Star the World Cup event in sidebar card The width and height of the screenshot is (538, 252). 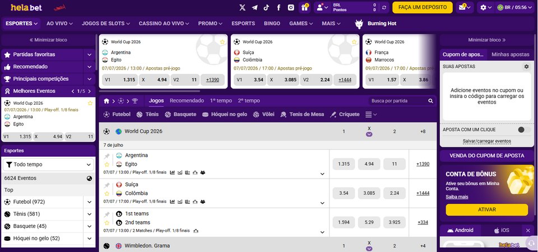tap(90, 103)
